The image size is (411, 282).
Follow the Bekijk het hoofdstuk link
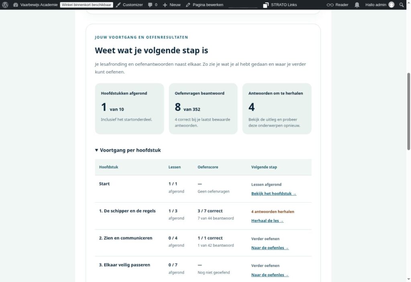(274, 194)
